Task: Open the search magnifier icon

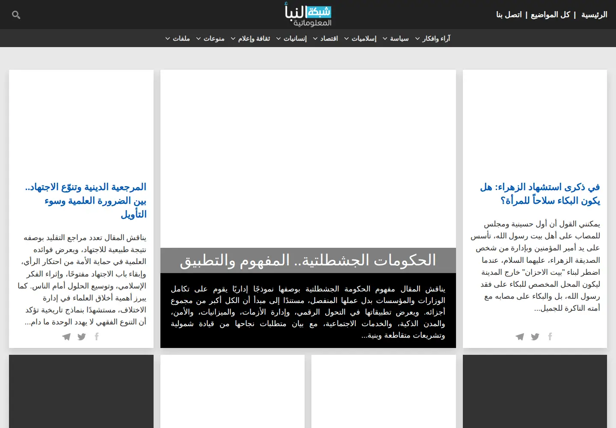Action: (16, 15)
